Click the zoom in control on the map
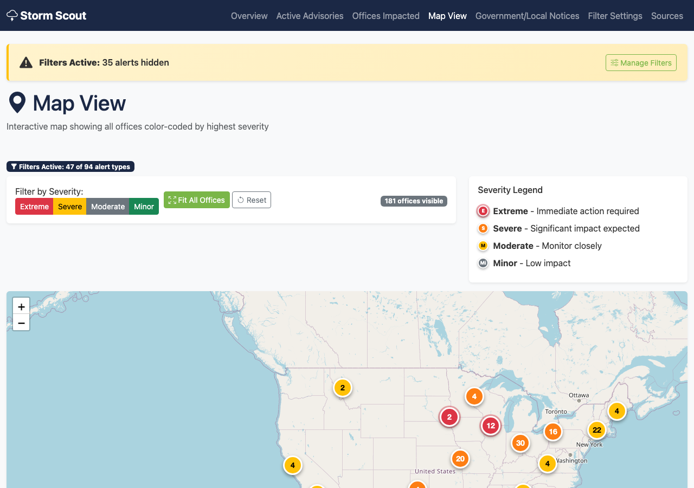 coord(21,306)
